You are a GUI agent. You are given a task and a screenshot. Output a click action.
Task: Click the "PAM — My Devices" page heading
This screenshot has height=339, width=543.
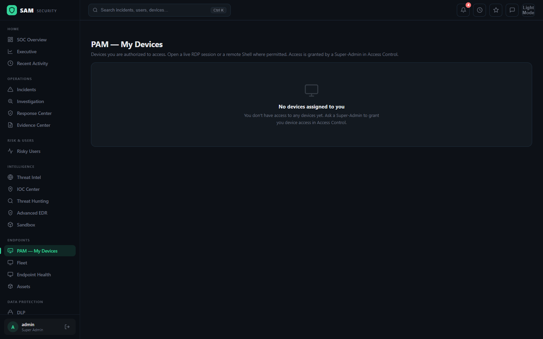[127, 44]
